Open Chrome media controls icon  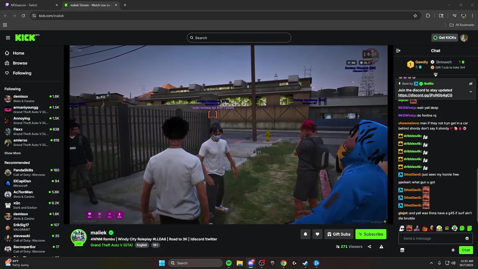point(454,16)
